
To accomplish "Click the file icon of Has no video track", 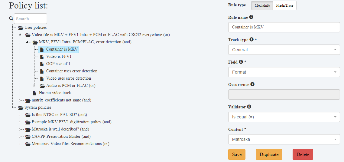I will coord(34,93).
